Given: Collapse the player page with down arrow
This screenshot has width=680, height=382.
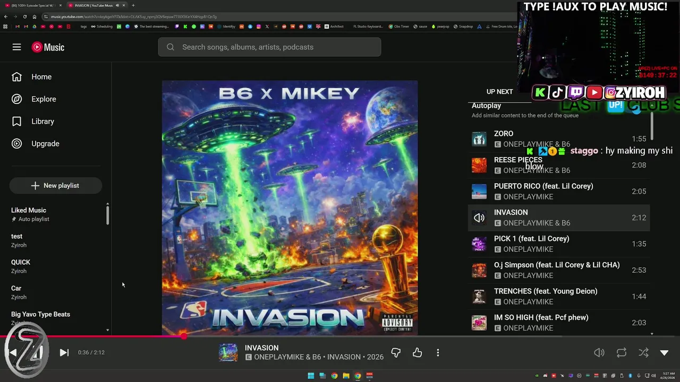Looking at the screenshot, I should pos(664,352).
